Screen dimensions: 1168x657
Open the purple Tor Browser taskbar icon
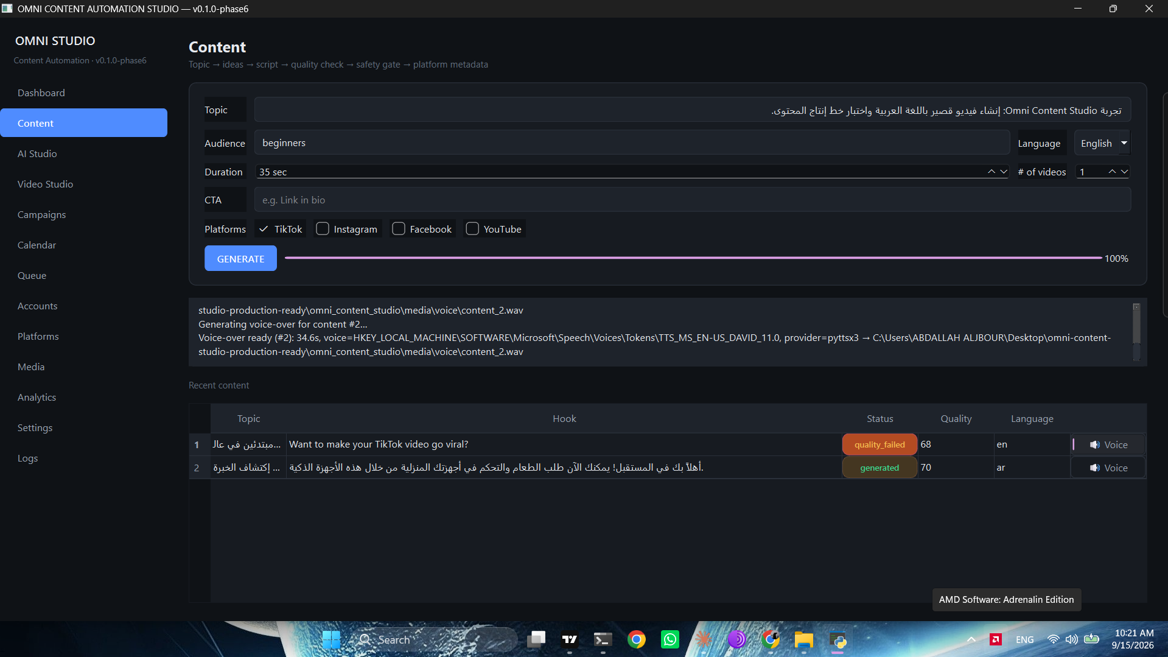(737, 639)
